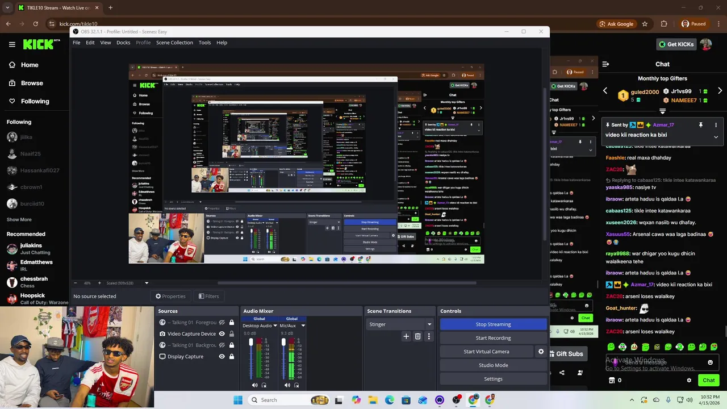Open Mic/Aux options dropdown arrow
The height and width of the screenshot is (409, 727).
tap(303, 326)
